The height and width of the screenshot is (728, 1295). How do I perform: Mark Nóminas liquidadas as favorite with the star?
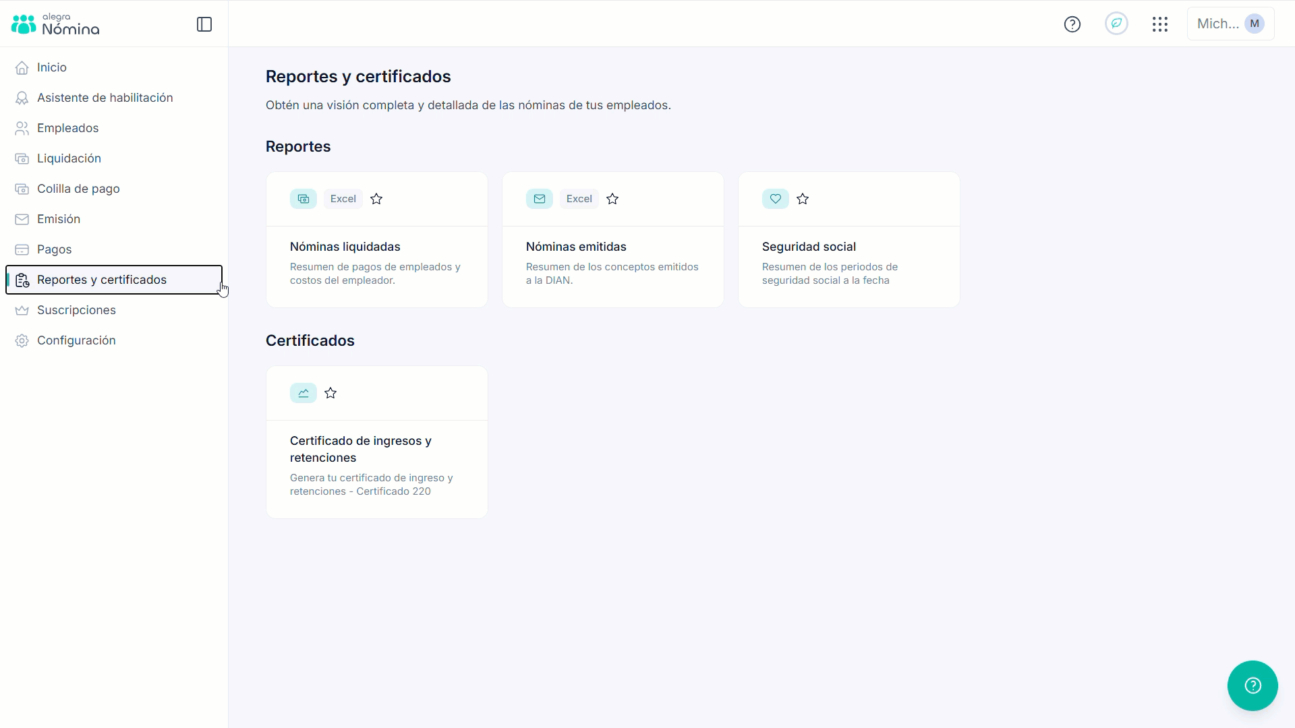(x=376, y=199)
